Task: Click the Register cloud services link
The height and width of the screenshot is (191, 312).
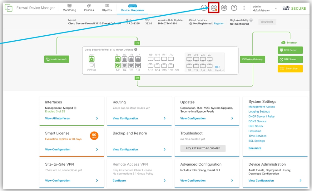Action: [x=219, y=23]
